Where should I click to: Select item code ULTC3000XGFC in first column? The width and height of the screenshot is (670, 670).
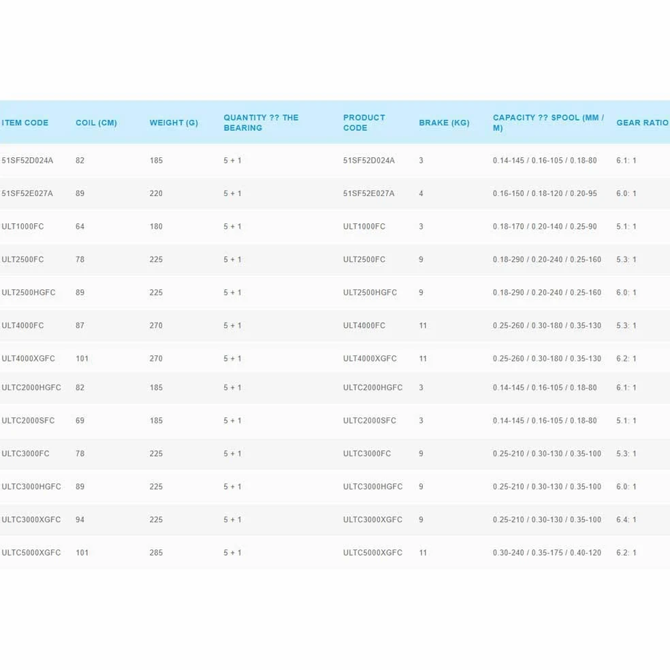(x=31, y=520)
